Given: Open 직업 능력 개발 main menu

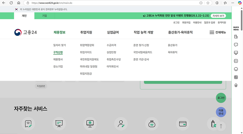Looking at the screenshot, I should [143, 32].
